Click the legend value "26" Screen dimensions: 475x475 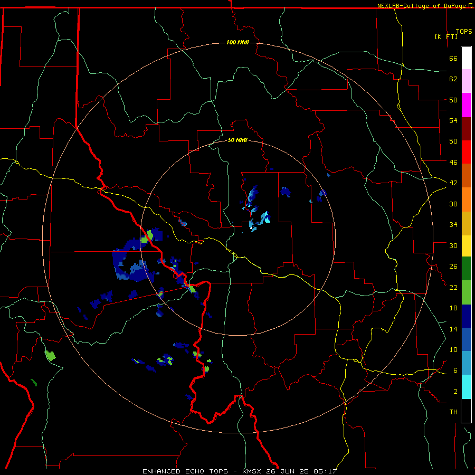(453, 267)
